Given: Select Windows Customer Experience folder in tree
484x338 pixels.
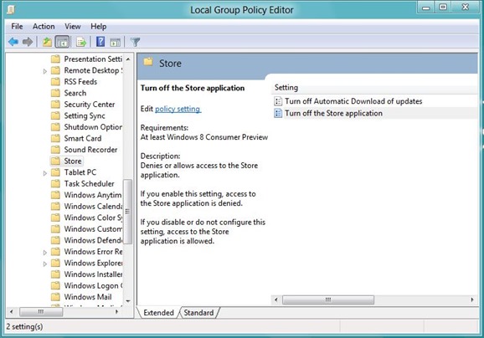Looking at the screenshot, I should point(93,229).
